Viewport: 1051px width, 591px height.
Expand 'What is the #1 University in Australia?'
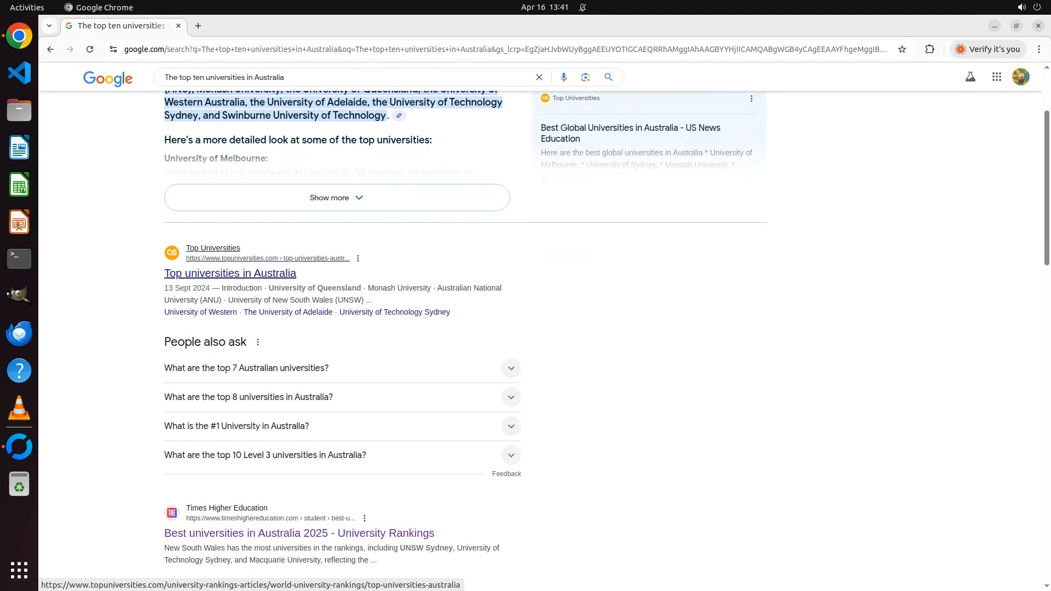pos(510,426)
